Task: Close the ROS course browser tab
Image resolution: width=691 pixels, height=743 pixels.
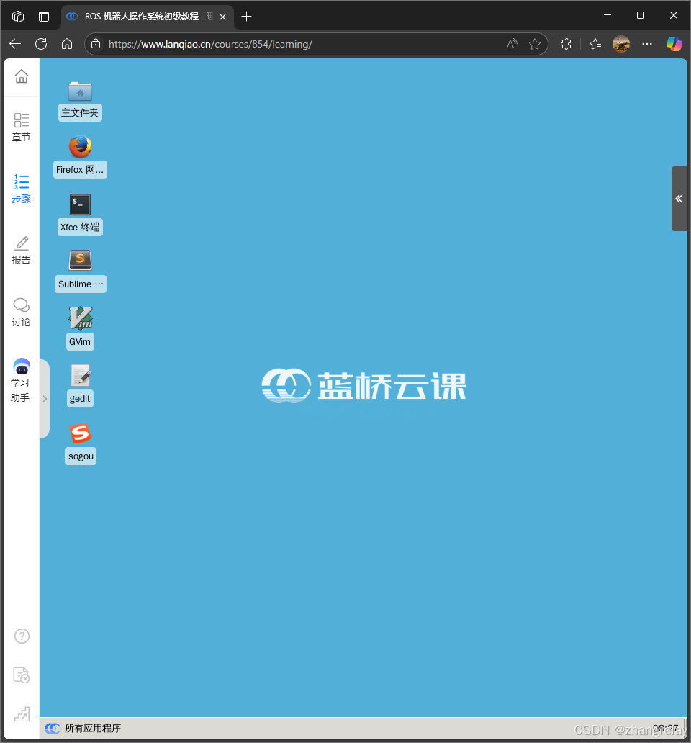Action: 222,17
